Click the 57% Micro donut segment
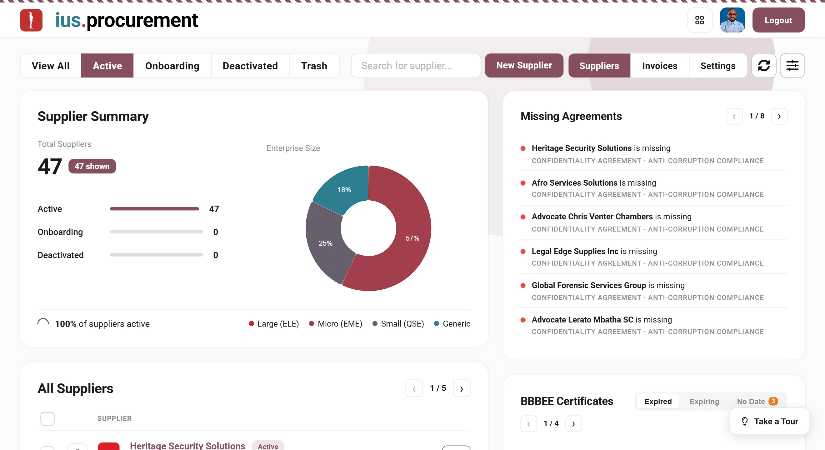Viewport: 825px width, 450px height. (412, 238)
